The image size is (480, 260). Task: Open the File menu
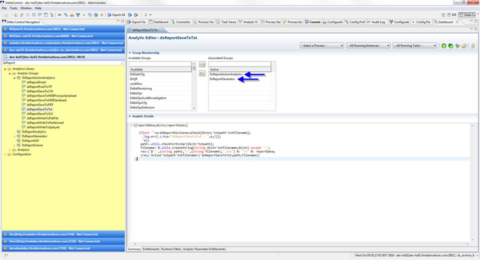(x=4, y=8)
